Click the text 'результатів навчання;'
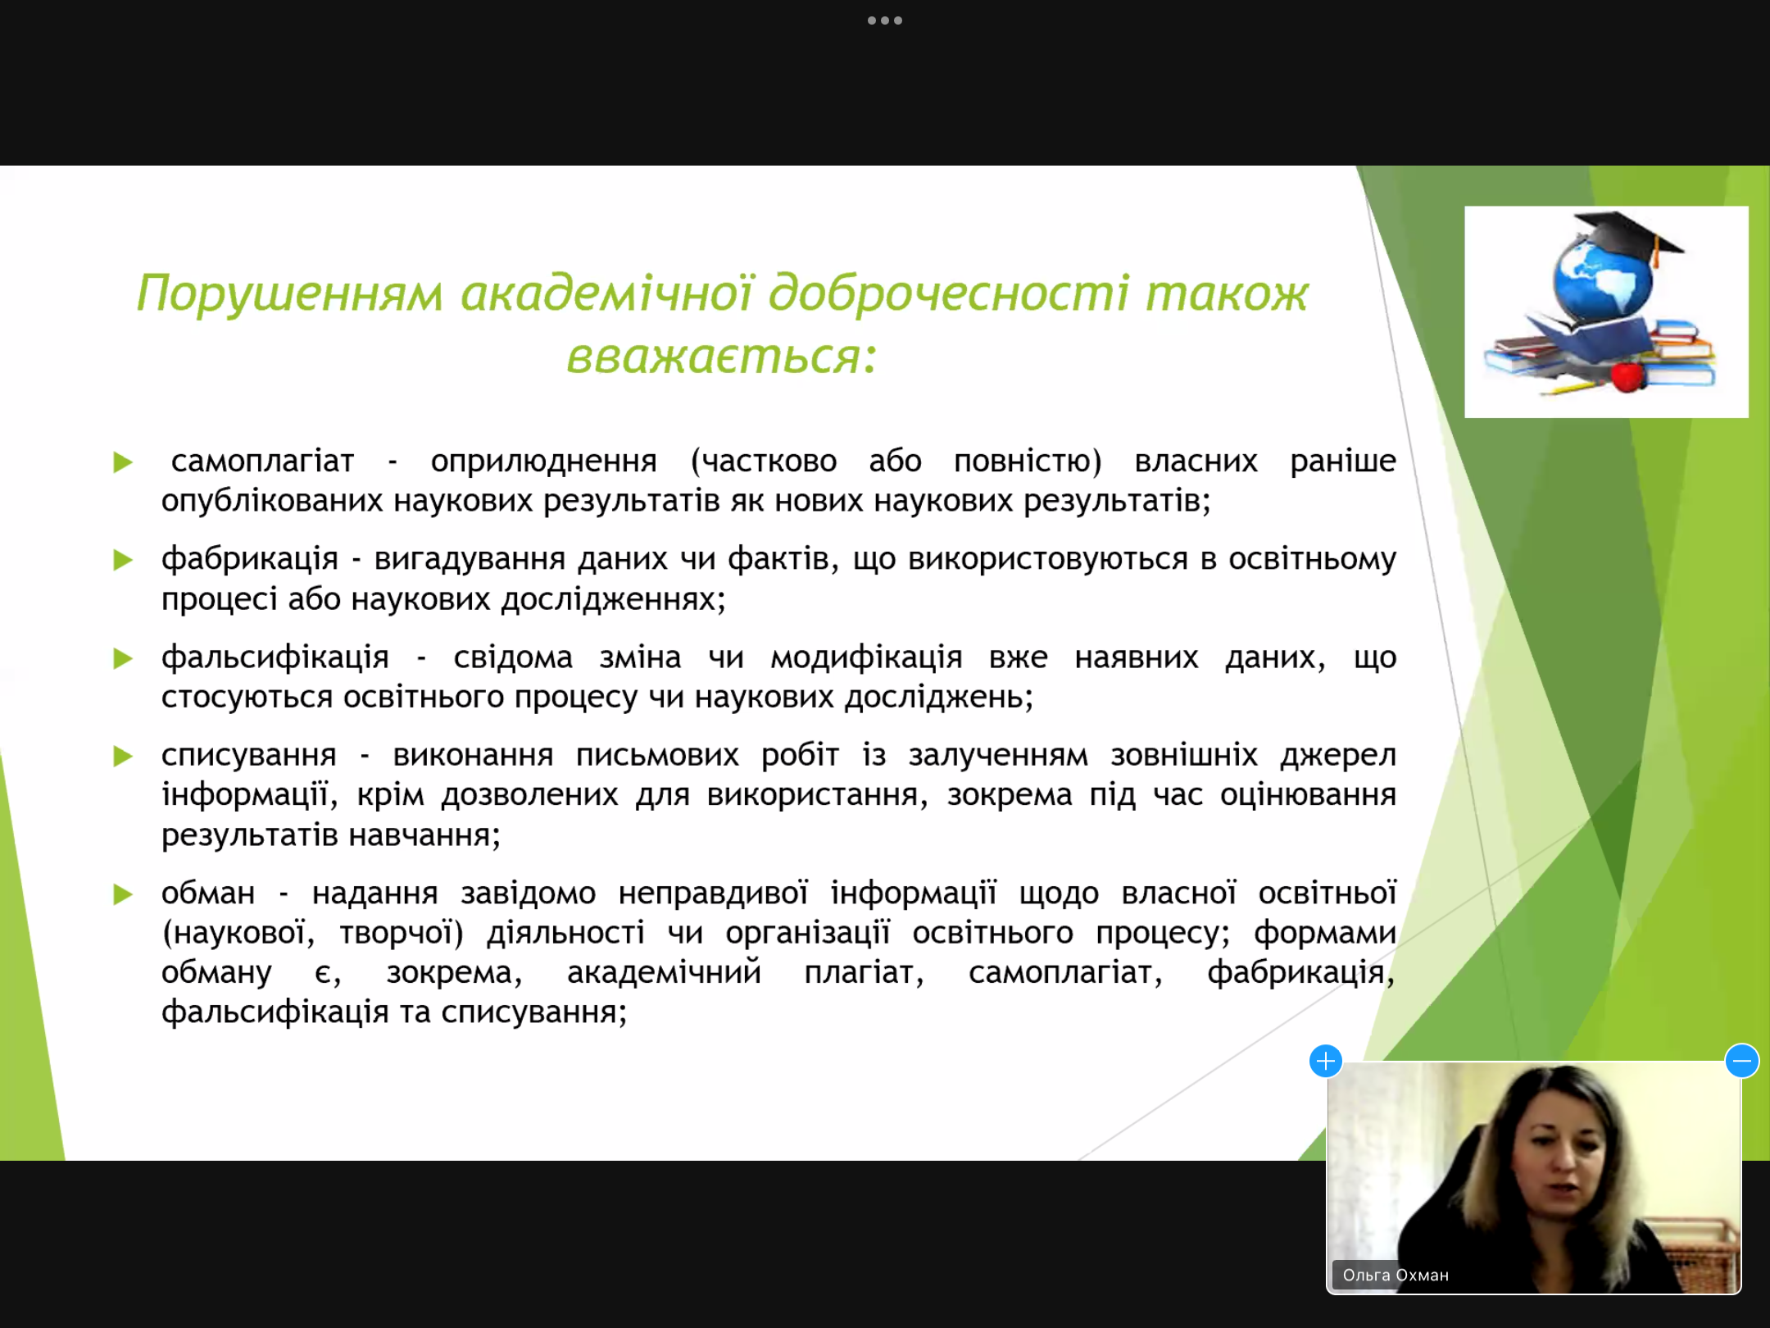 pyautogui.click(x=330, y=835)
